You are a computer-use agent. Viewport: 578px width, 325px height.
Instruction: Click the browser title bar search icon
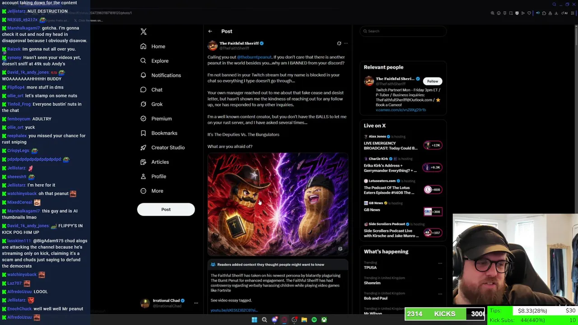coord(554,5)
